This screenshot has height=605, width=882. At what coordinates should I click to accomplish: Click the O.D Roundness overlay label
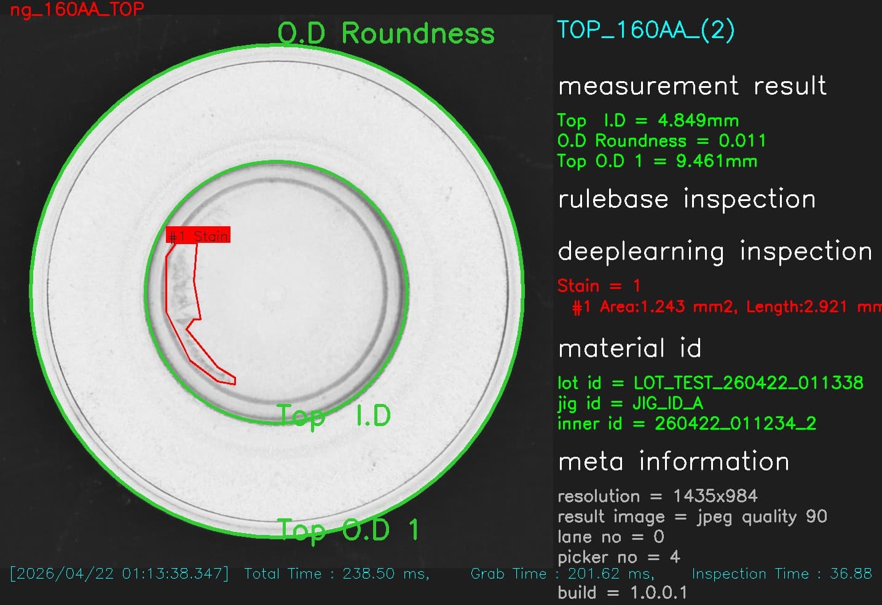386,33
